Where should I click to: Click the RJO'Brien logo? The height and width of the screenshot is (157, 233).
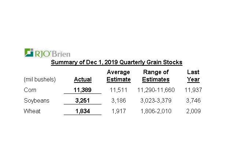point(47,53)
